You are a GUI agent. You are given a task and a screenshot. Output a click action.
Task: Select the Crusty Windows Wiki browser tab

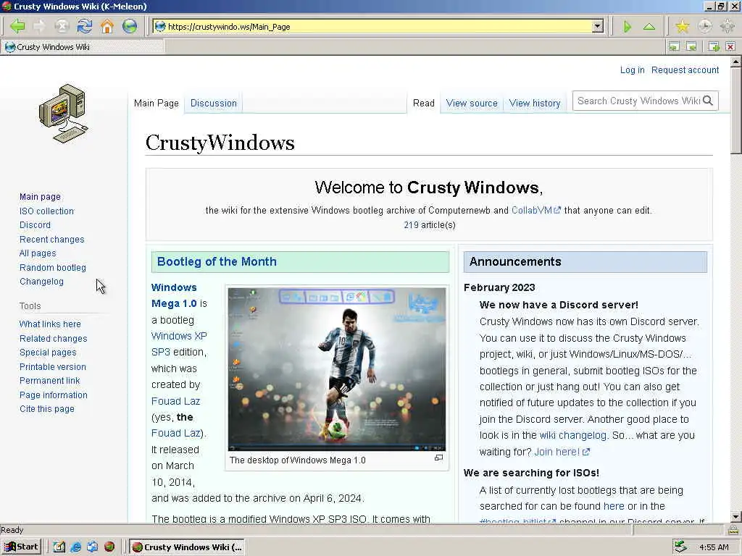(x=83, y=47)
